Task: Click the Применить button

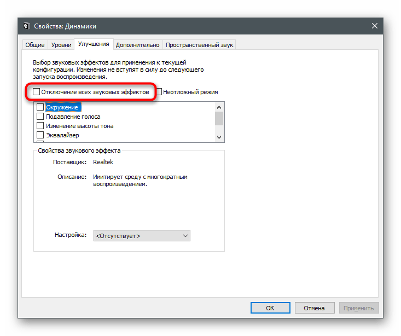Action: click(358, 308)
